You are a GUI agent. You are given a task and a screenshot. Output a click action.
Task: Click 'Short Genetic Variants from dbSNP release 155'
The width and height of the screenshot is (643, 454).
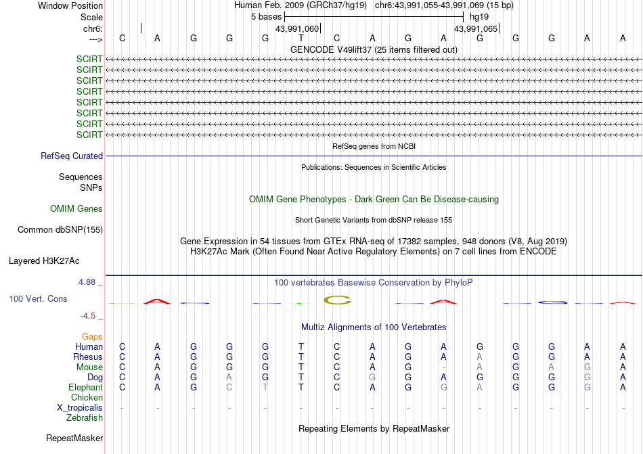click(374, 220)
